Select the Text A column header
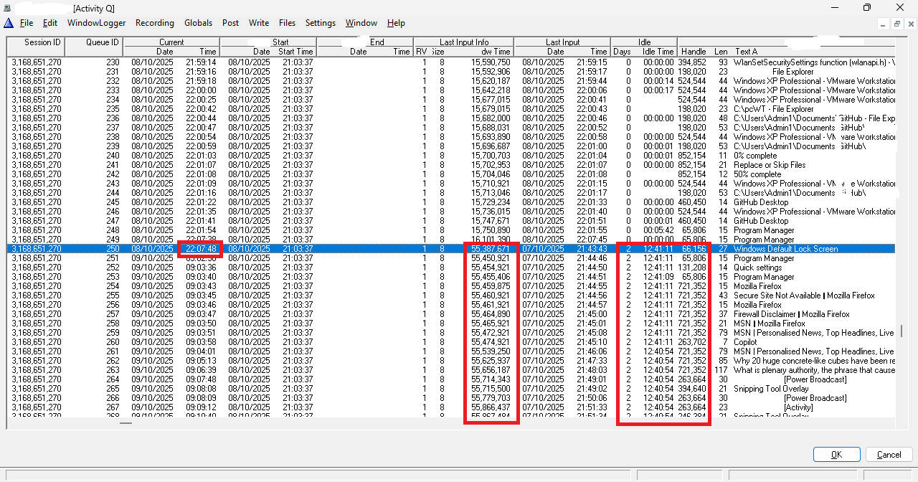Image resolution: width=918 pixels, height=482 pixels. coord(746,52)
